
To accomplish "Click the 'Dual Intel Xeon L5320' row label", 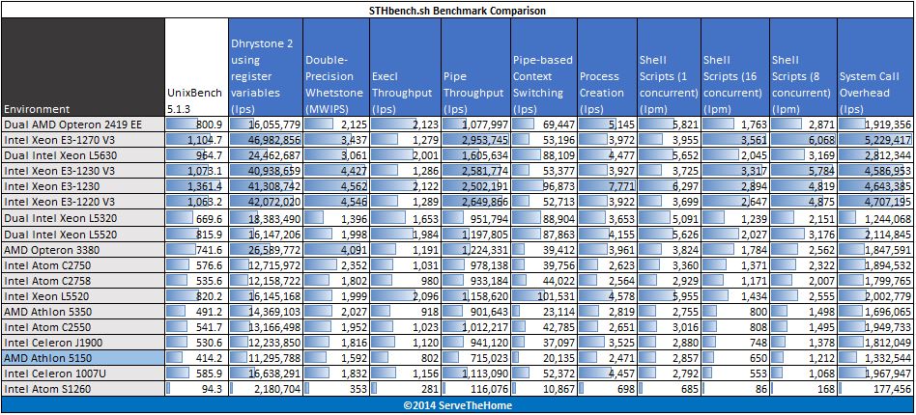I will click(x=83, y=218).
